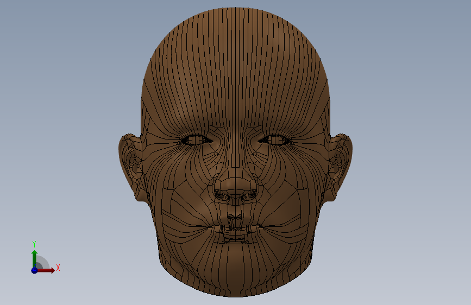Click the green Y axis arrow of the triad
Screen dimensions: 471x305
coord(35,259)
